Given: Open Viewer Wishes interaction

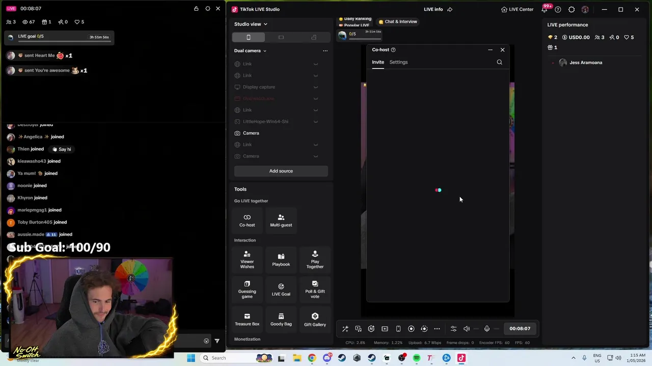Looking at the screenshot, I should (x=247, y=260).
